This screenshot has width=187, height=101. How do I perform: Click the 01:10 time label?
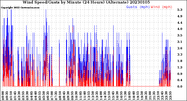coord(11,96)
